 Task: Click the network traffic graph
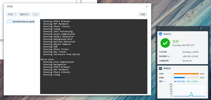point(189,90)
